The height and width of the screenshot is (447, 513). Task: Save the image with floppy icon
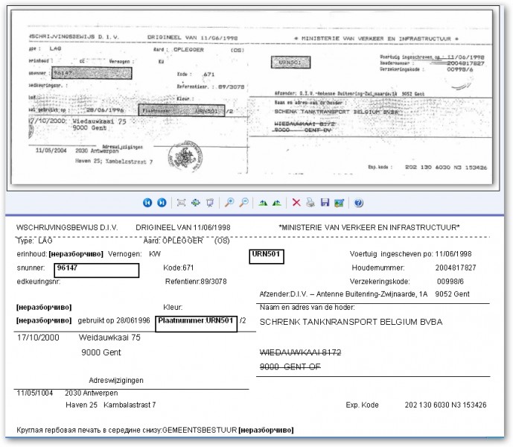325,203
